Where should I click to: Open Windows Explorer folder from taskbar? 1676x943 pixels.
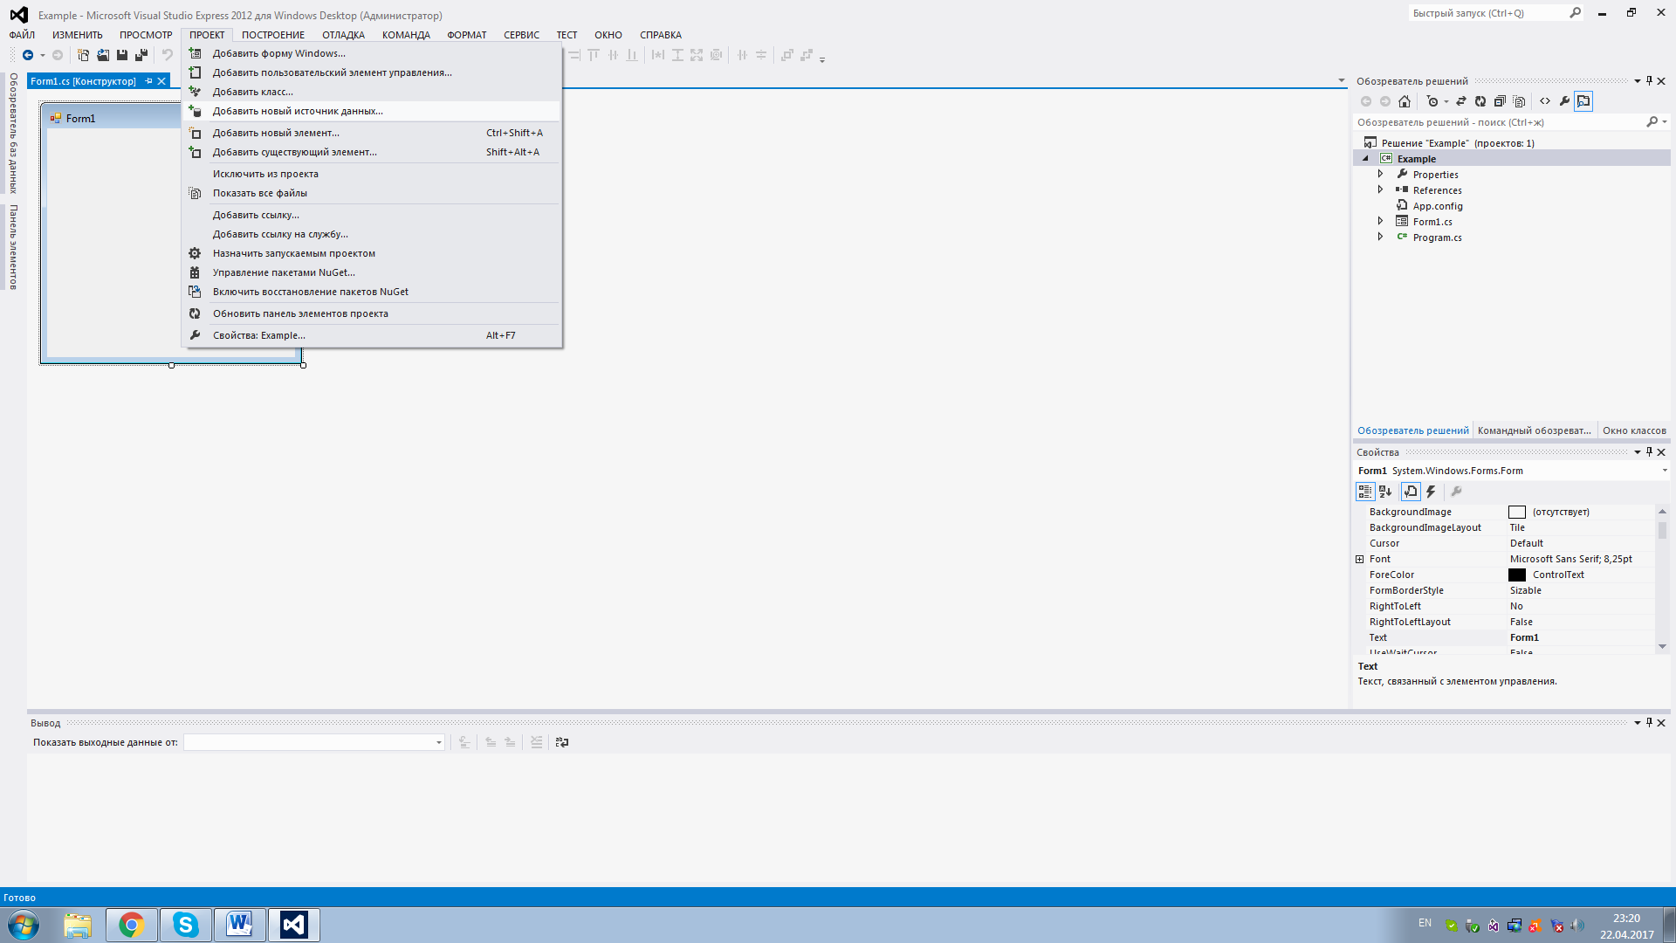tap(78, 925)
